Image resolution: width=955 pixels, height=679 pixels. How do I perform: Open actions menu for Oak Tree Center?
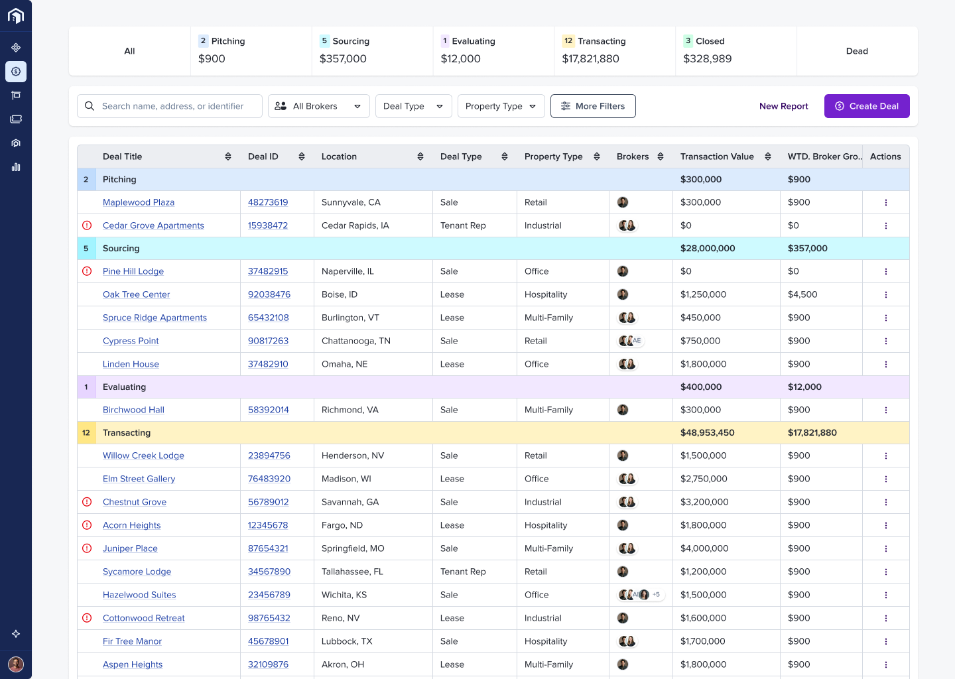coord(886,294)
